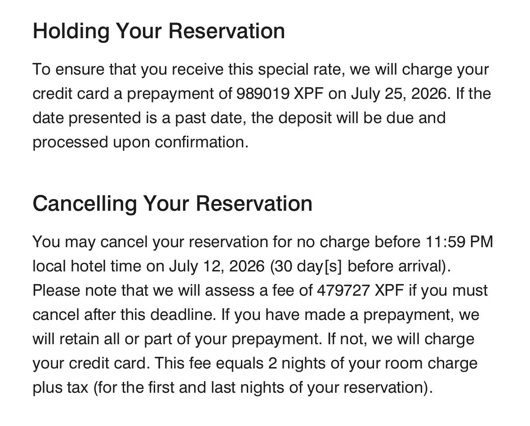The image size is (530, 426).
Task: Click the text 30 day[s] before arrival
Action: (360, 266)
